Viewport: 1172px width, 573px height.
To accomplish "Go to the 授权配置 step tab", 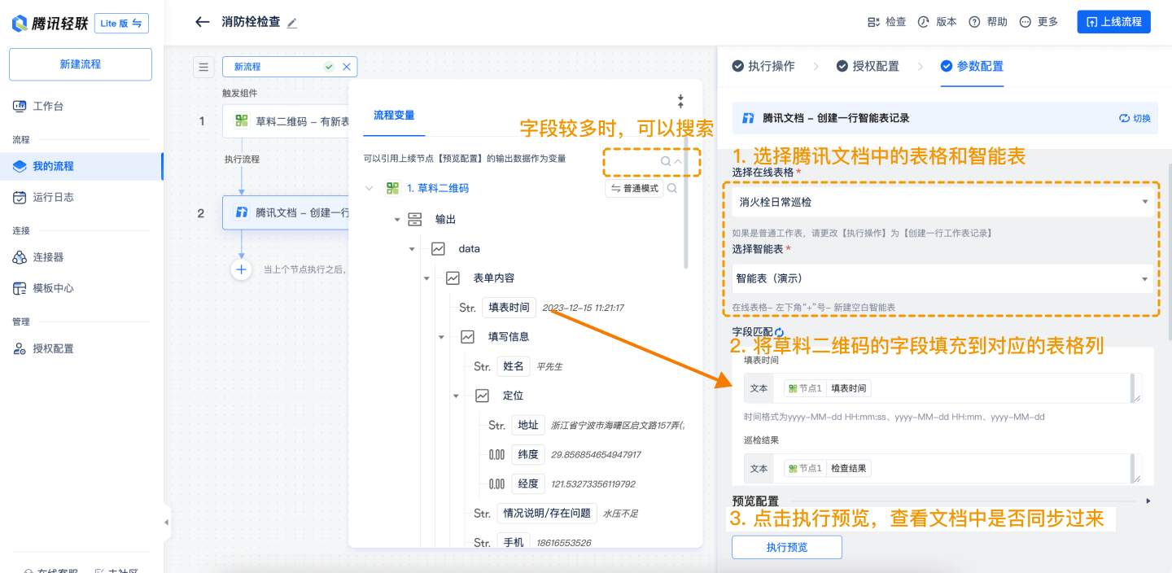I will pos(868,66).
